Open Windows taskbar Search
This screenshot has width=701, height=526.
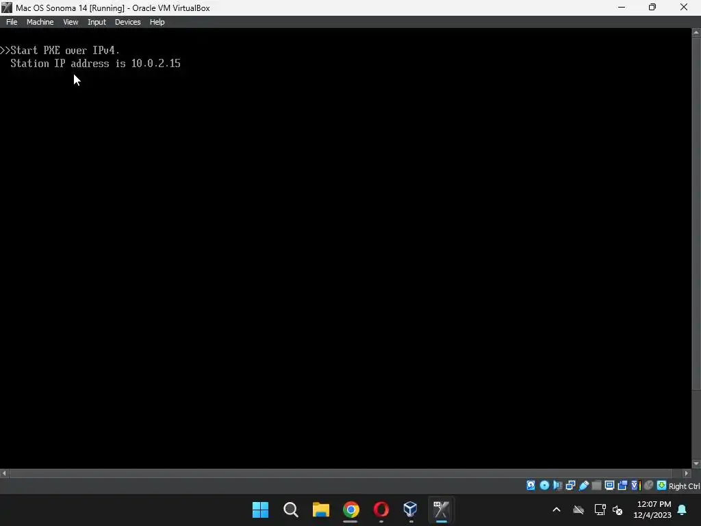click(x=290, y=510)
